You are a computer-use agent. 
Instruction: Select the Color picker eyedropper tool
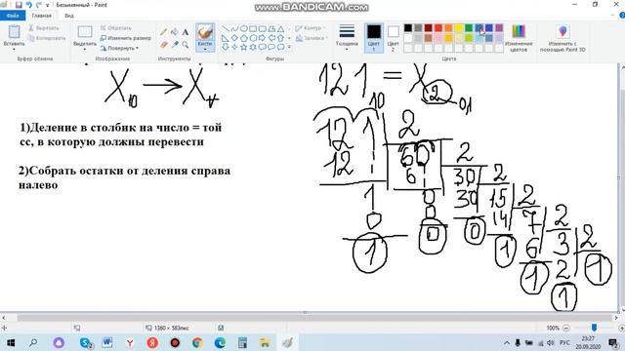[175, 45]
